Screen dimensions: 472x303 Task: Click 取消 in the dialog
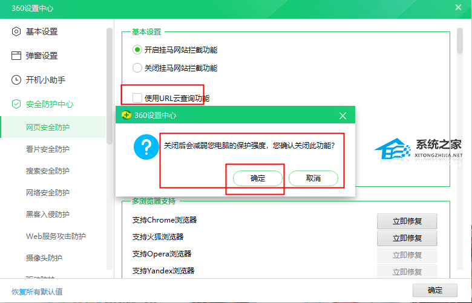click(313, 178)
